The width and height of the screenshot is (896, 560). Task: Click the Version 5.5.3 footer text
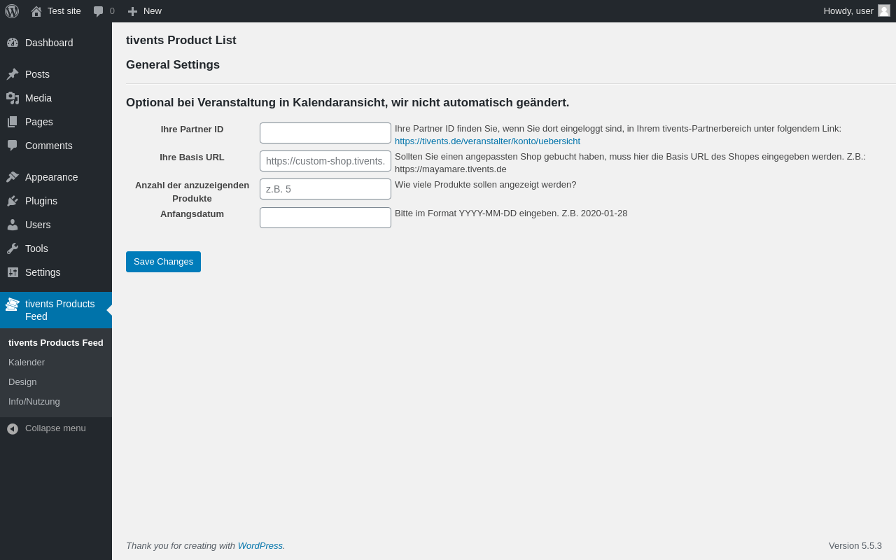(855, 546)
